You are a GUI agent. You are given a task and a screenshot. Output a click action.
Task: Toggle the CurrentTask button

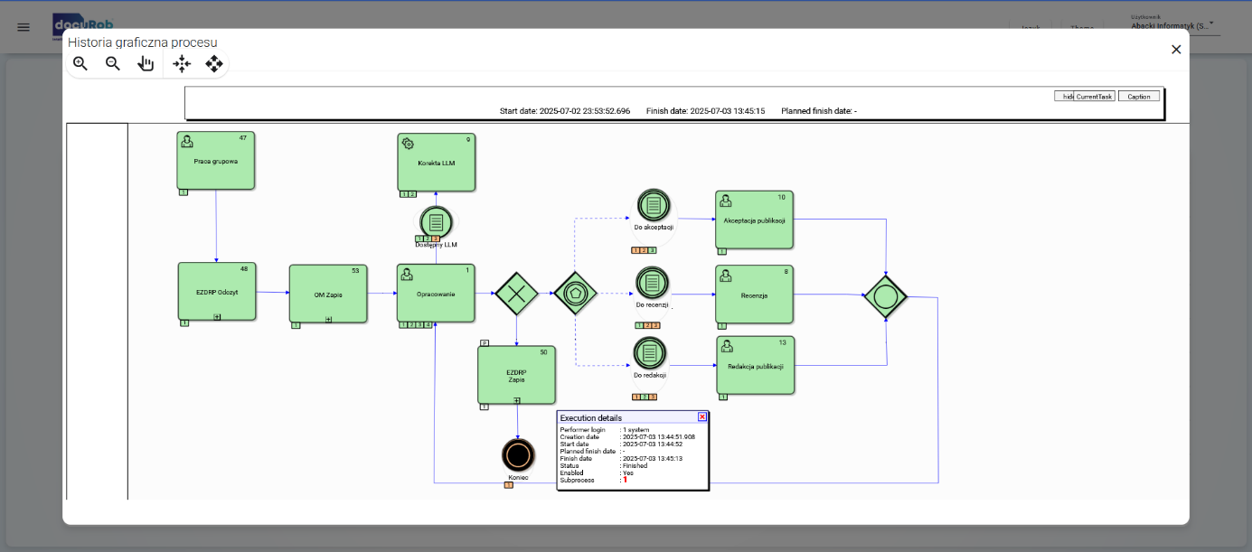(1095, 97)
